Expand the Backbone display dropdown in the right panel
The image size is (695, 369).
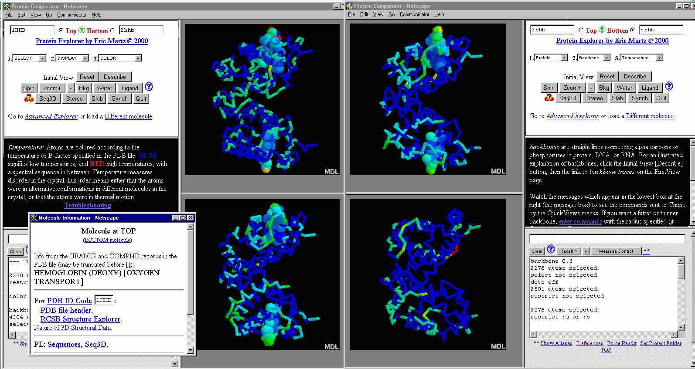[606, 58]
